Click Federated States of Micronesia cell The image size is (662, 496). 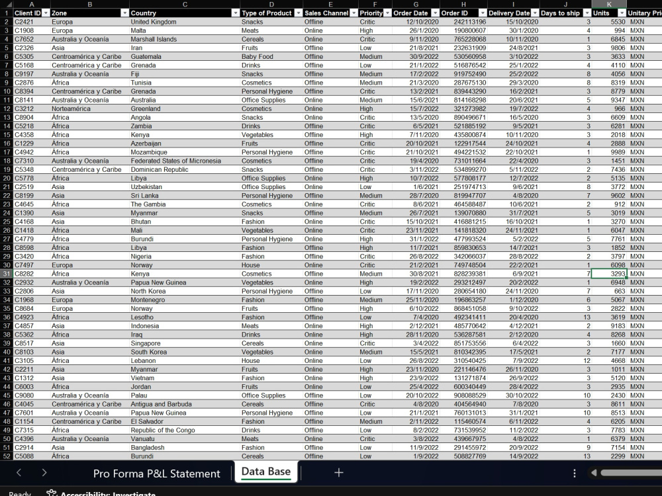click(185, 161)
